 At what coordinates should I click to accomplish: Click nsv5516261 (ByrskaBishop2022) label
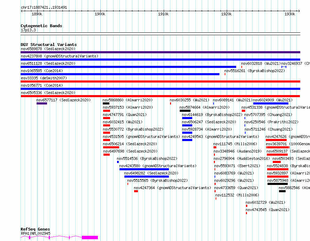tap(255, 71)
